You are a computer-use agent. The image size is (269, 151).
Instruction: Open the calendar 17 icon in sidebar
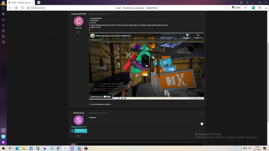pos(3,36)
